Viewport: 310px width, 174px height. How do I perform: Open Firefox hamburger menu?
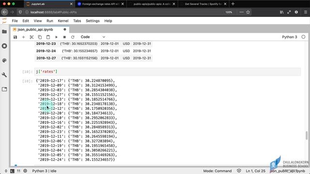306,12
